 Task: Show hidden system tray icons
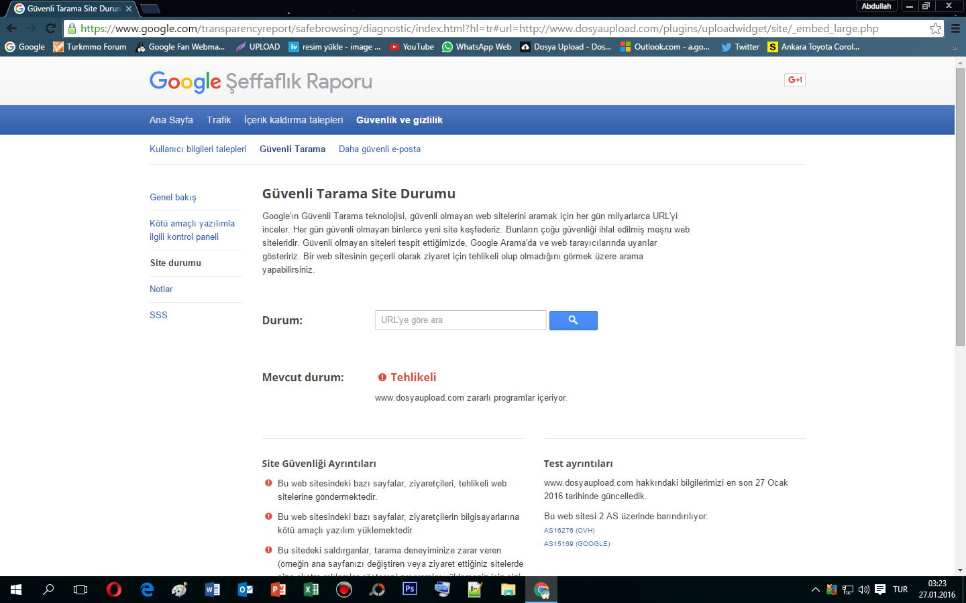point(816,590)
